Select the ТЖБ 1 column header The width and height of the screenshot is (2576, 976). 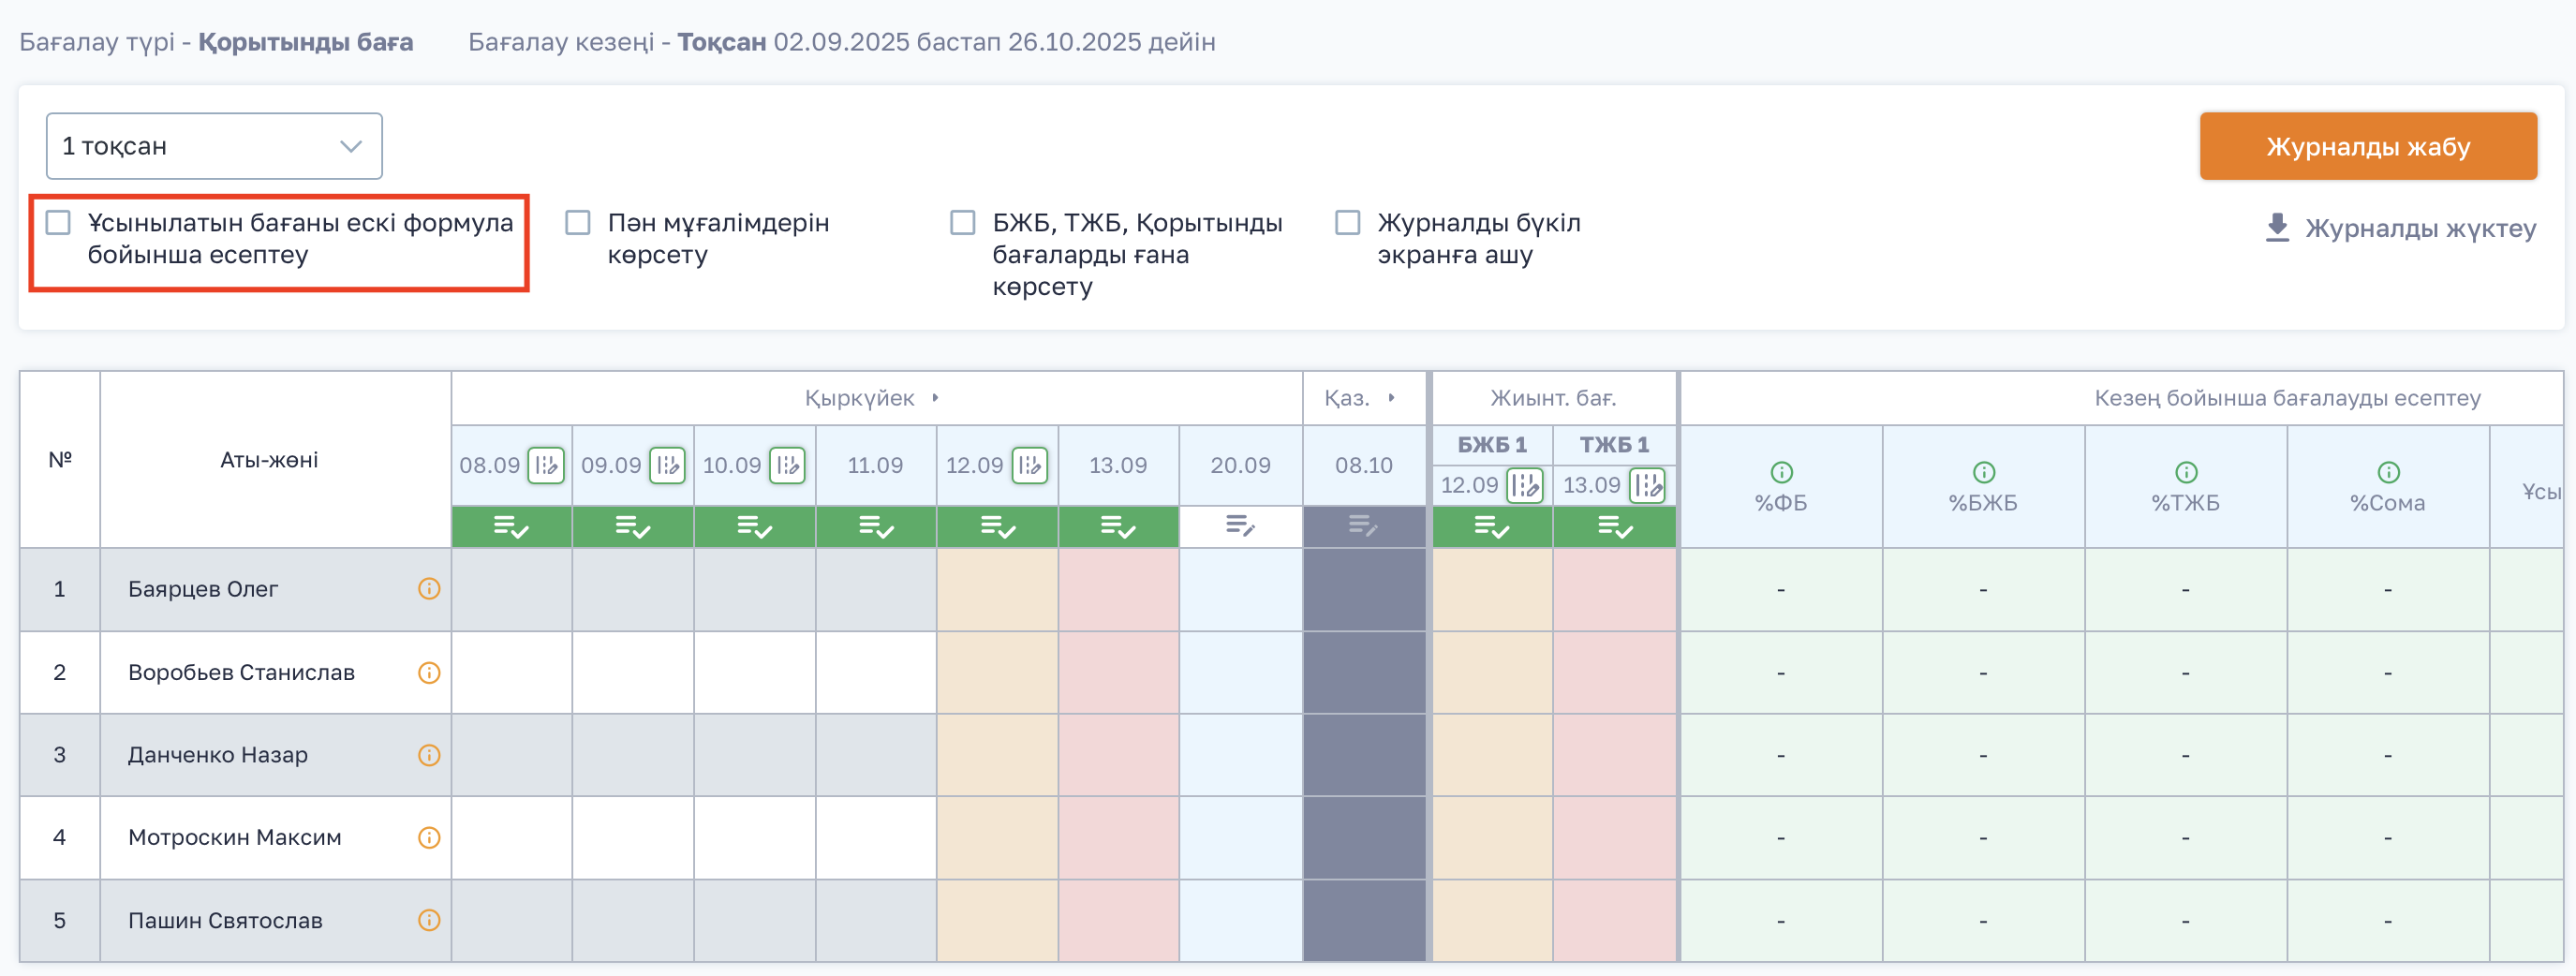[1614, 444]
